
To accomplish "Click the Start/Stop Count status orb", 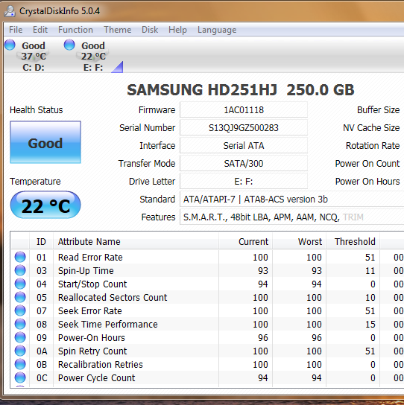I will [20, 284].
